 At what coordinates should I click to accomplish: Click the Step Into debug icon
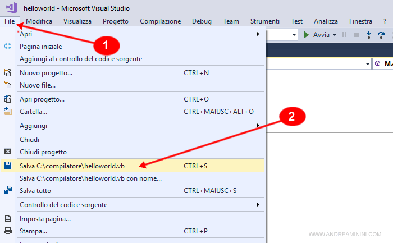[368, 35]
